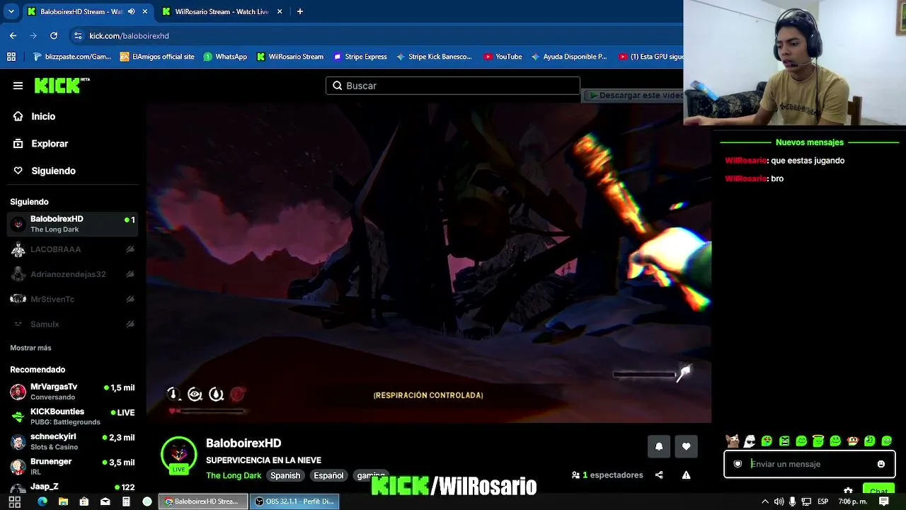
Task: Open Brunenger recommended channel
Action: 72,466
